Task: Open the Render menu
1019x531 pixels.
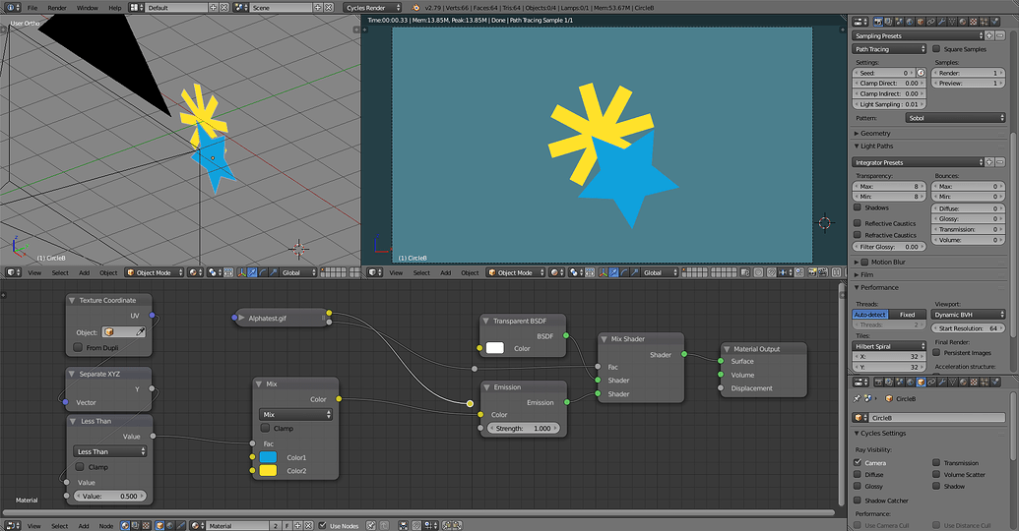Action: coord(57,8)
